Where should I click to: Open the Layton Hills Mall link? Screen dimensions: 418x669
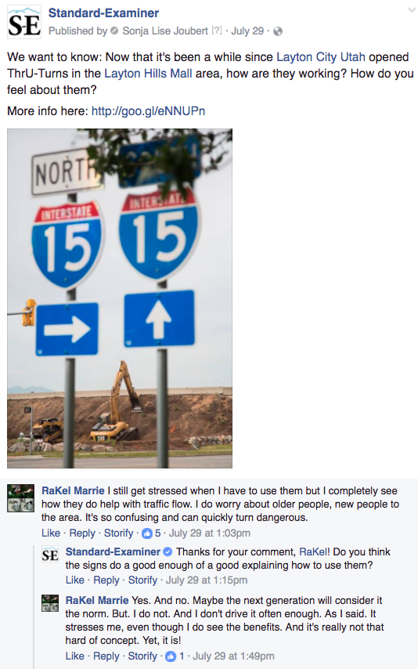pos(148,74)
